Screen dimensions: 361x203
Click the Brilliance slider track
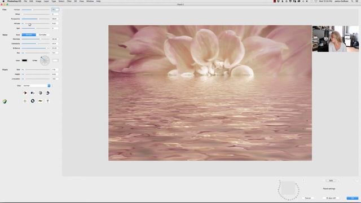[36, 48]
